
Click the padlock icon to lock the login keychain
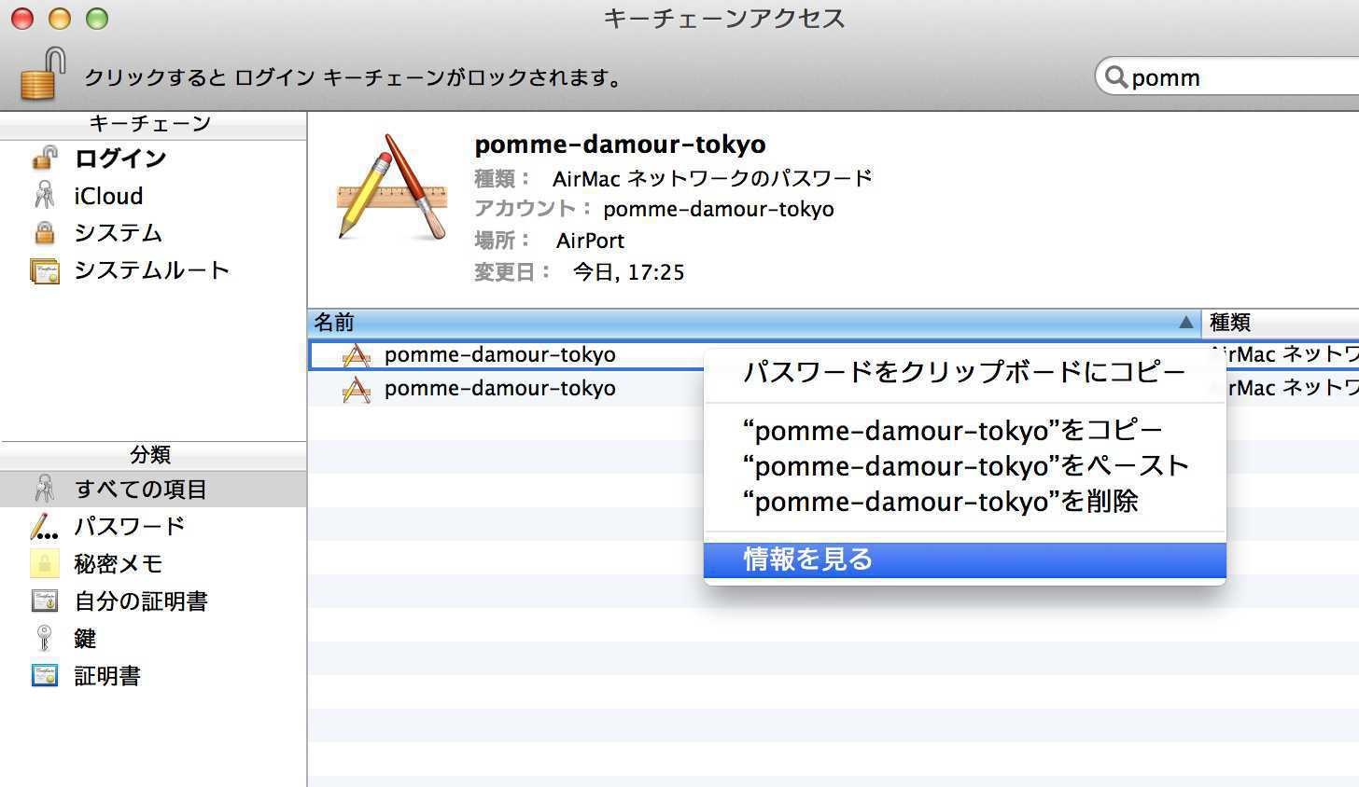(x=43, y=74)
